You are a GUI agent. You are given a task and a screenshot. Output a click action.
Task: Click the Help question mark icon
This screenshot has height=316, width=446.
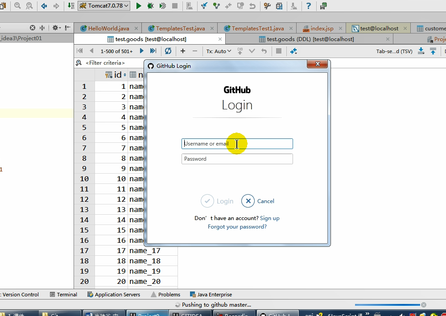308,6
